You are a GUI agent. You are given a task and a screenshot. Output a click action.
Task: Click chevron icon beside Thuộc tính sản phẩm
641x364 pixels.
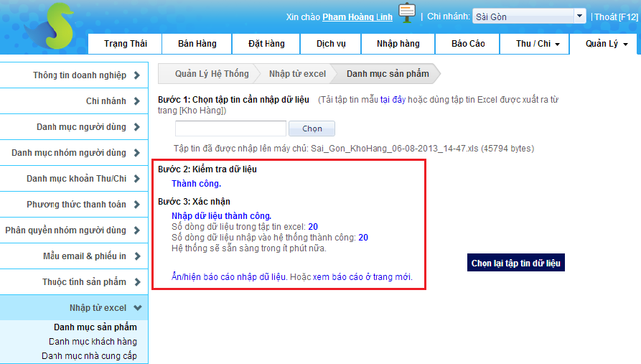coord(137,282)
